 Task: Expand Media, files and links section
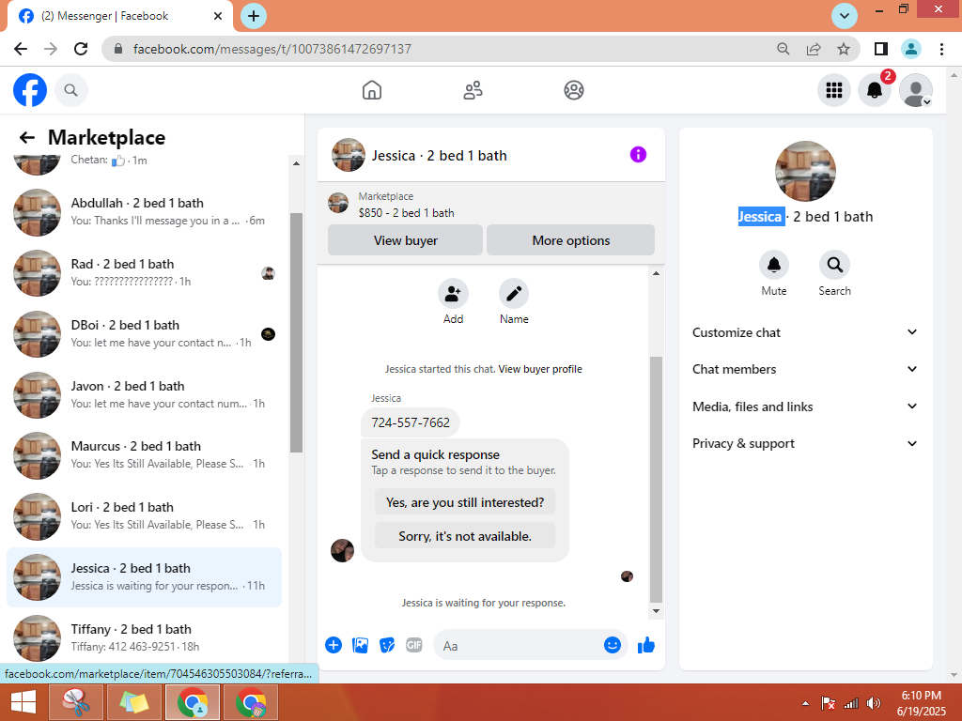point(805,407)
